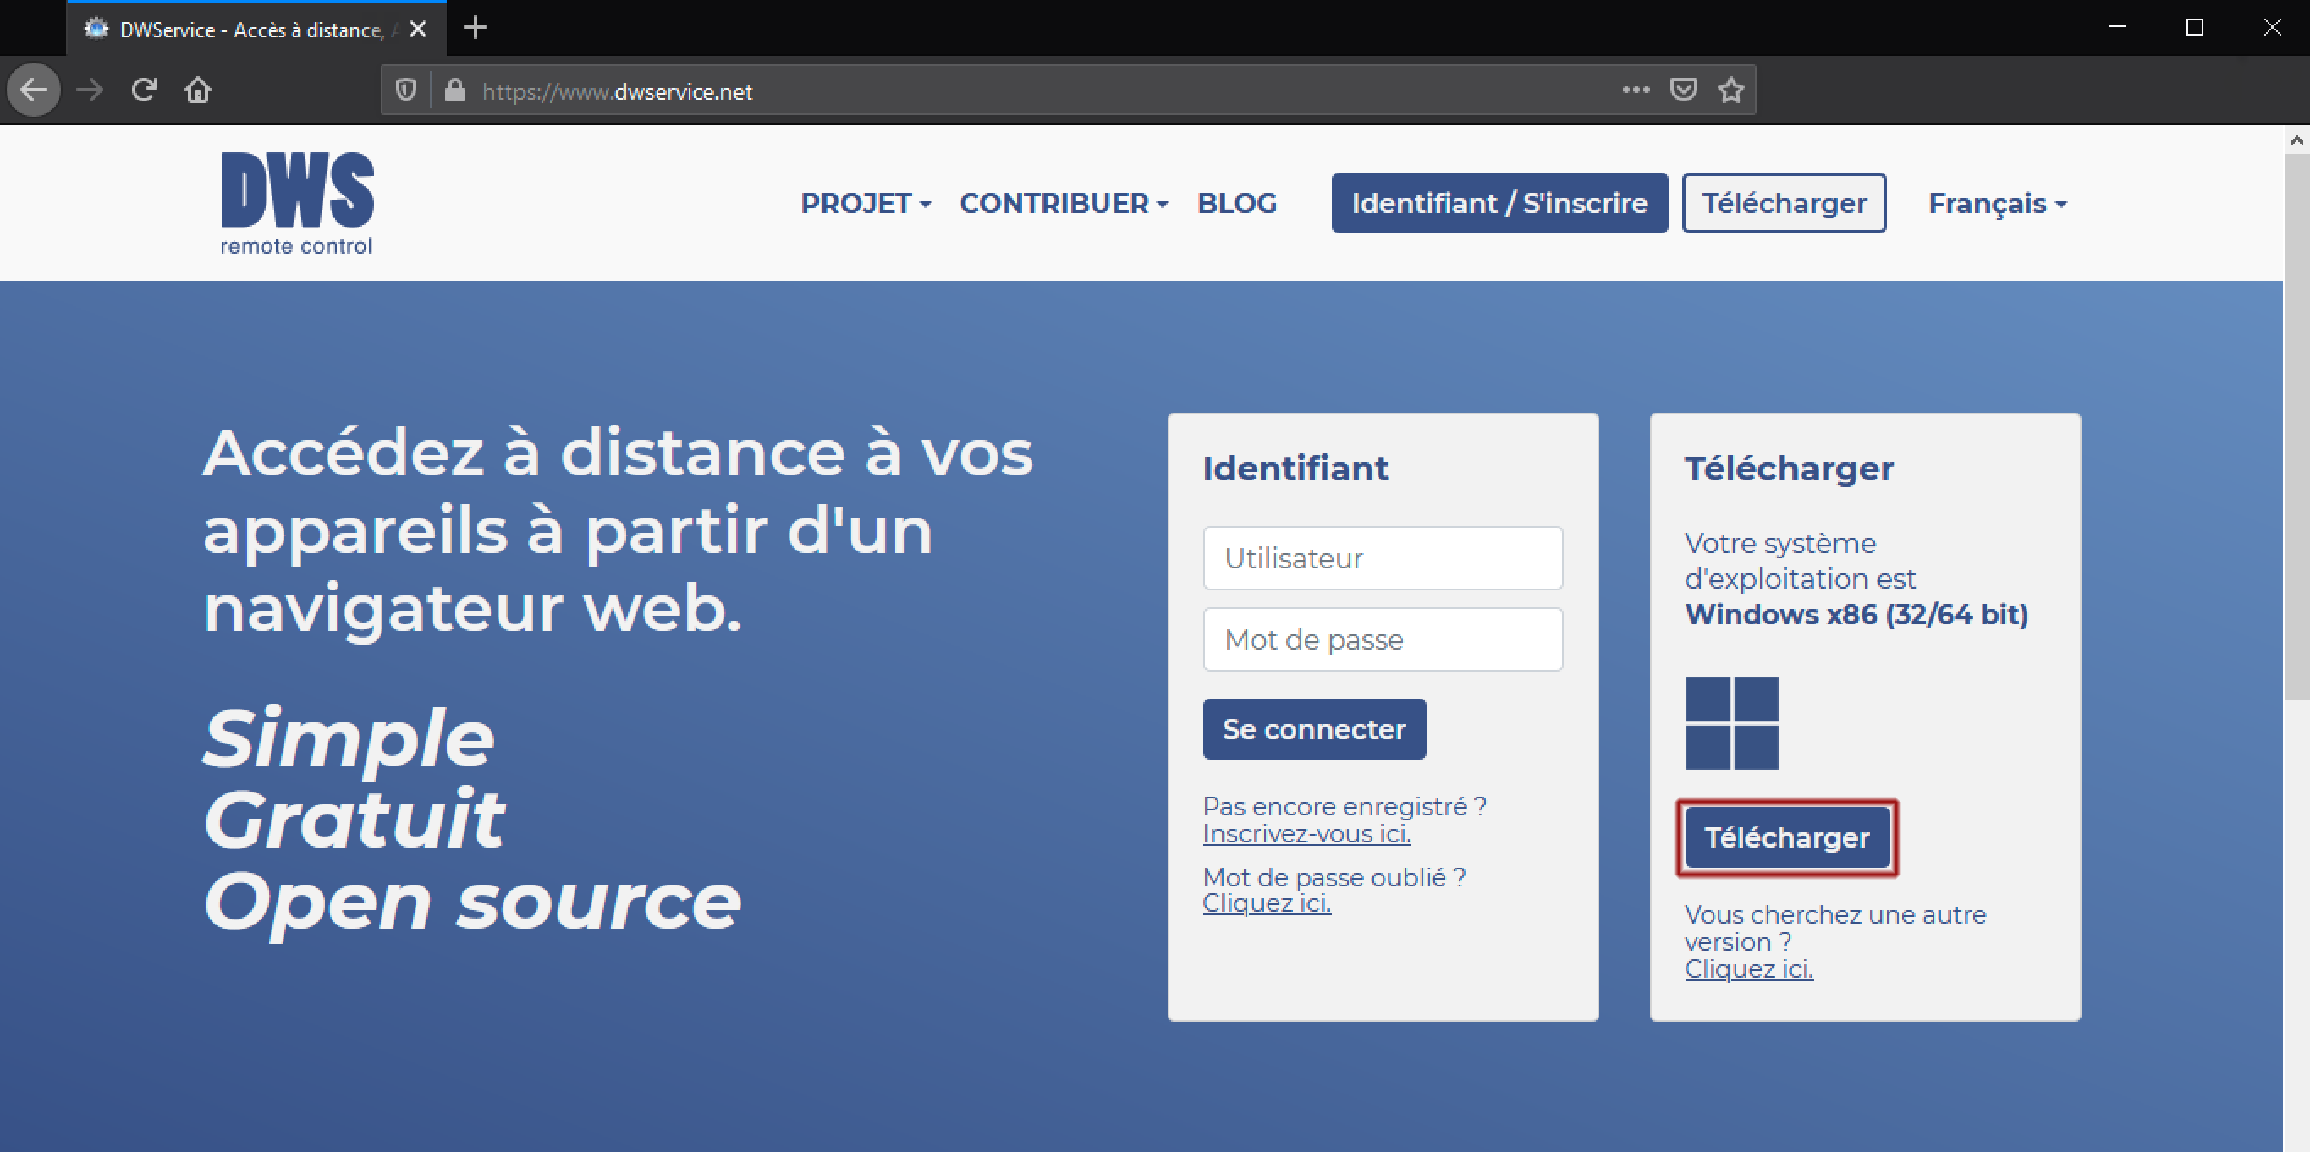Open a new browser tab
Viewport: 2310px width, 1152px height.
click(x=476, y=28)
